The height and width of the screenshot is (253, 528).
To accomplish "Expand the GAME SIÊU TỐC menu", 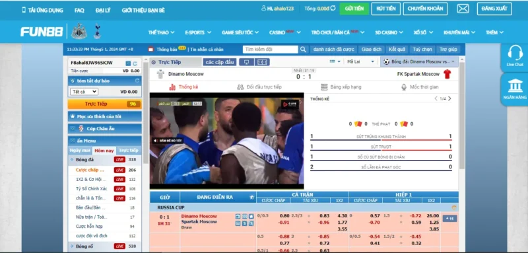I will click(240, 32).
